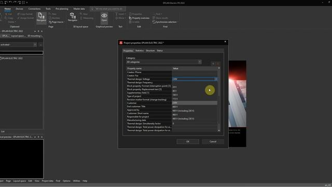Click Show results in the Find group
The width and height of the screenshot is (332, 187).
click(160, 18)
